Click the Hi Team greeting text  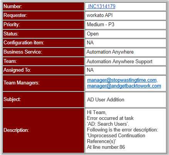97,112
